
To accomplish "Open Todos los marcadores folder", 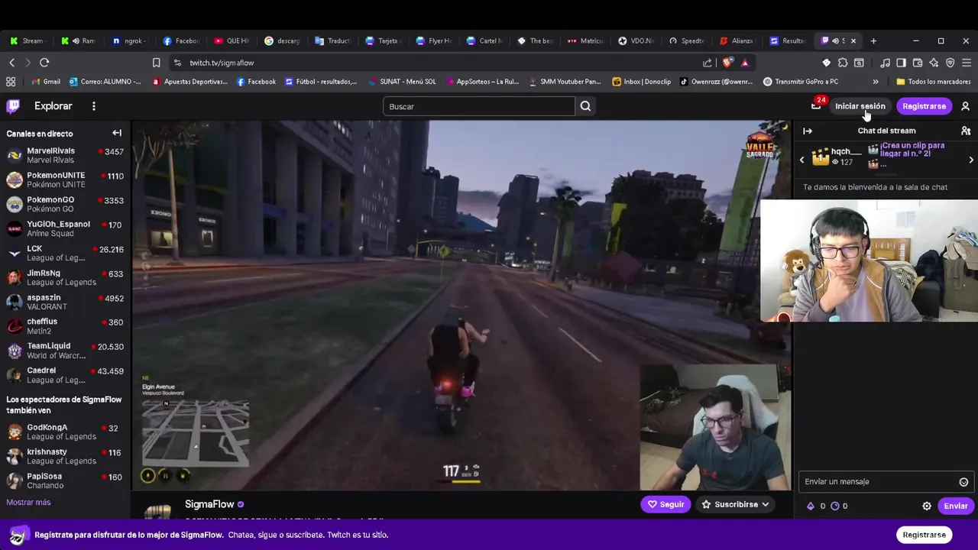I will coord(933,82).
